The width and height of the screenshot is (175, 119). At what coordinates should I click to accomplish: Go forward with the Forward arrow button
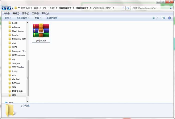[9, 8]
